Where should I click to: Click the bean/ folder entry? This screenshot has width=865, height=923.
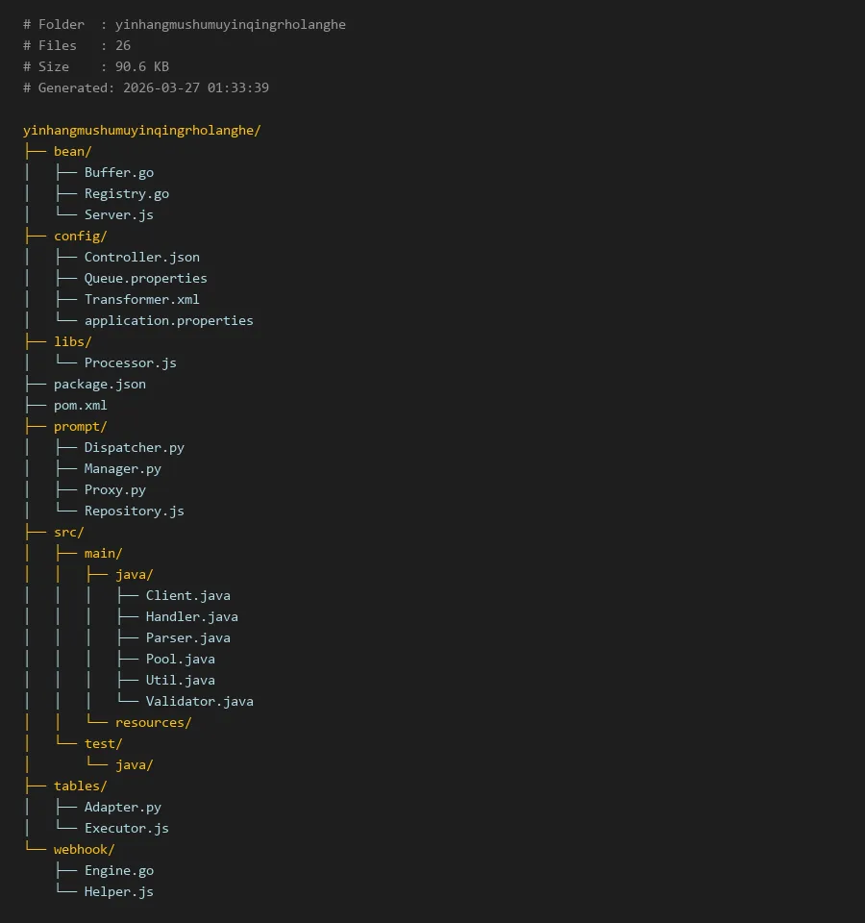[x=72, y=151]
